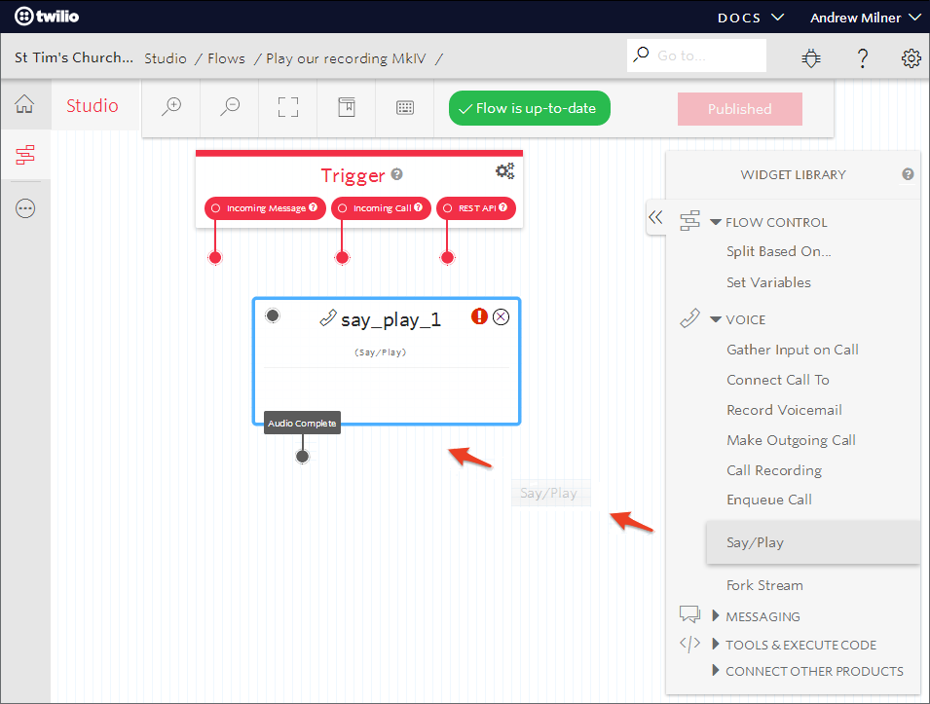Go to Flows breadcrumb link
The image size is (930, 704).
pyautogui.click(x=226, y=58)
